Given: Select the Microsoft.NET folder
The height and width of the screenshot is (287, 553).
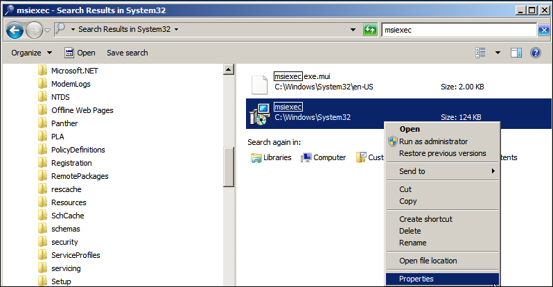Looking at the screenshot, I should (74, 71).
